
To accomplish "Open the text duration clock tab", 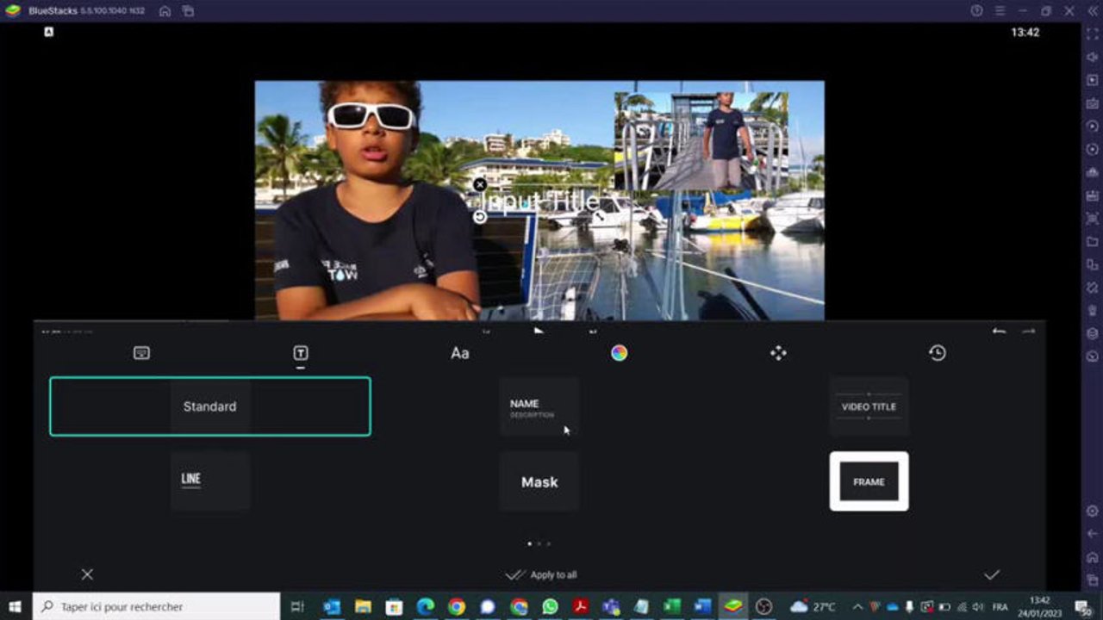I will [938, 353].
